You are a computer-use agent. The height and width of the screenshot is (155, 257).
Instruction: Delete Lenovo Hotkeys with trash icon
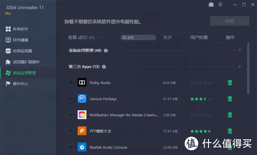(x=230, y=99)
